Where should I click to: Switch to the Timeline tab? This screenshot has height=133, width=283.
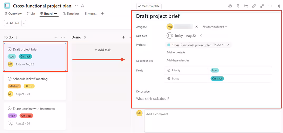coord(70,14)
